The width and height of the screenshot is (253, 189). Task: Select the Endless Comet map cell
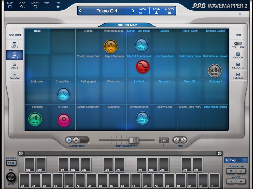click(x=215, y=41)
